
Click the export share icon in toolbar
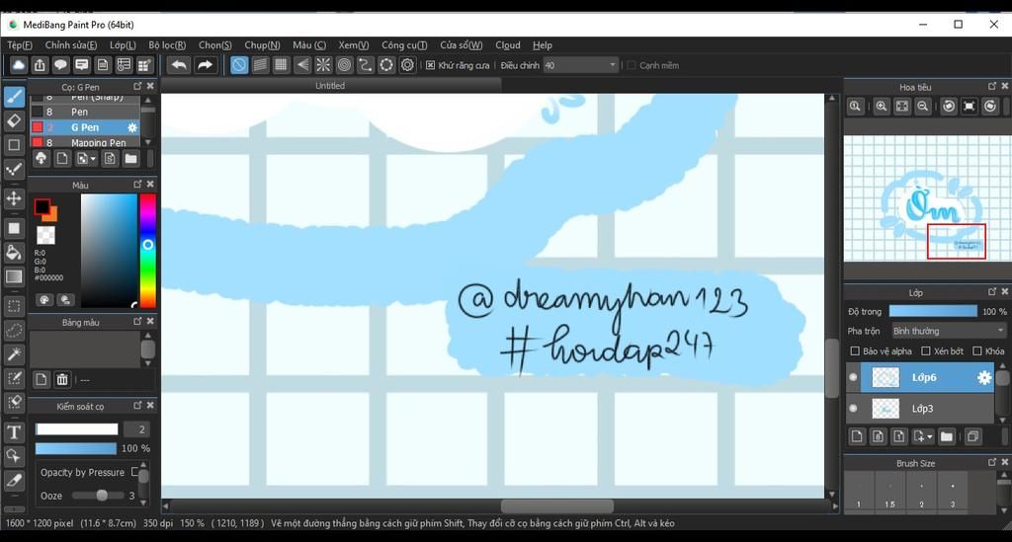[40, 65]
